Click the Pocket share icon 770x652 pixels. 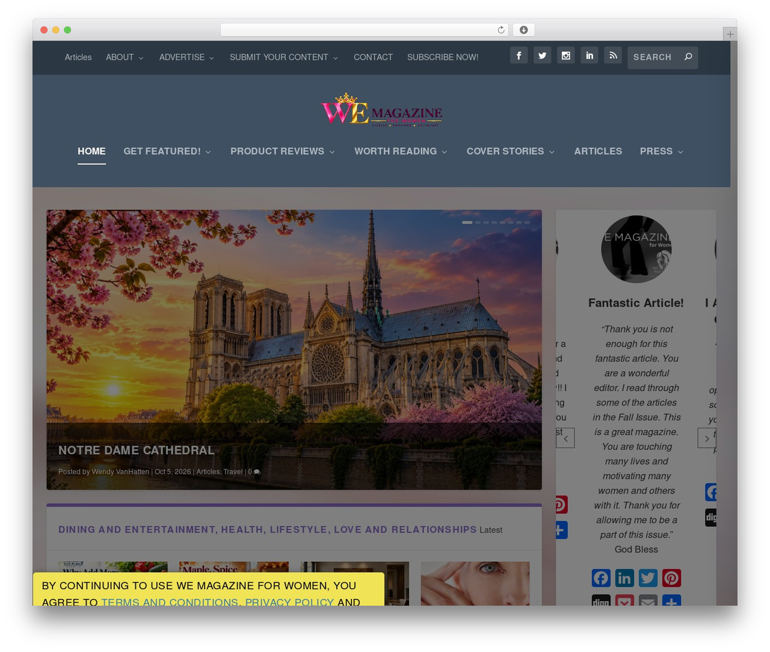[x=624, y=600]
